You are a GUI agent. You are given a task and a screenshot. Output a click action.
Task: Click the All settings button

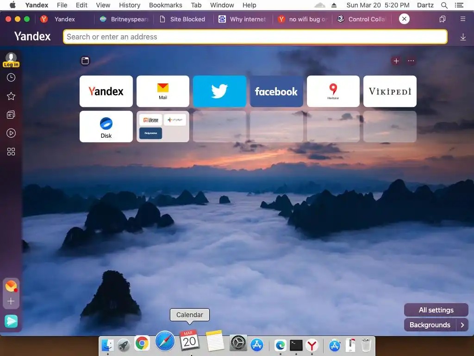pos(436,310)
